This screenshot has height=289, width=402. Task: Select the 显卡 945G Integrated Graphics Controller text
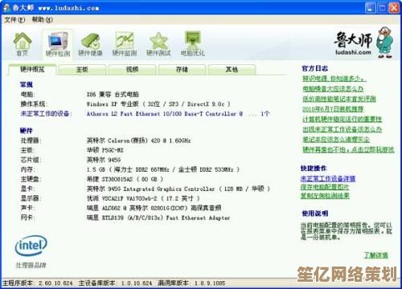178,189
